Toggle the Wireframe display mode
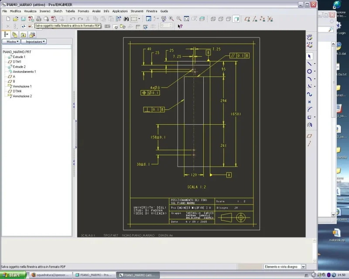 [213, 19]
